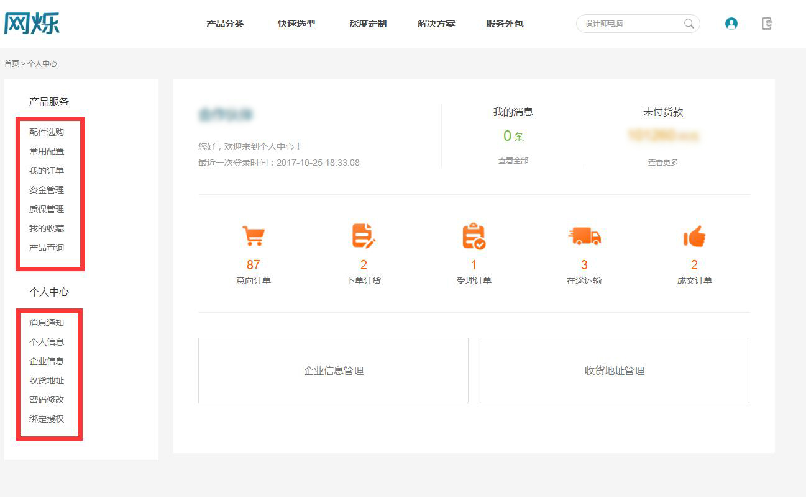Click the 企业信息管理 button

[333, 370]
